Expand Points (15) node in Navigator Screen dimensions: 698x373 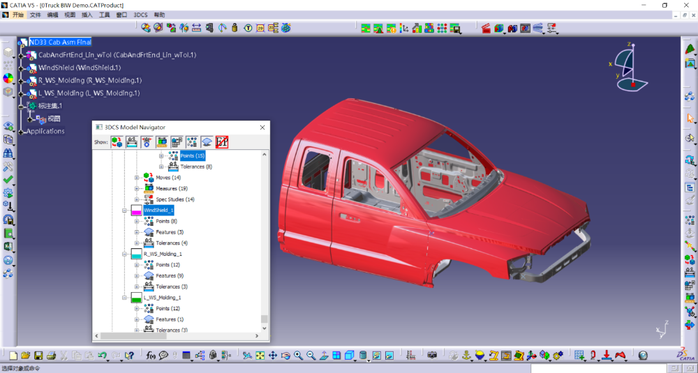coord(161,156)
